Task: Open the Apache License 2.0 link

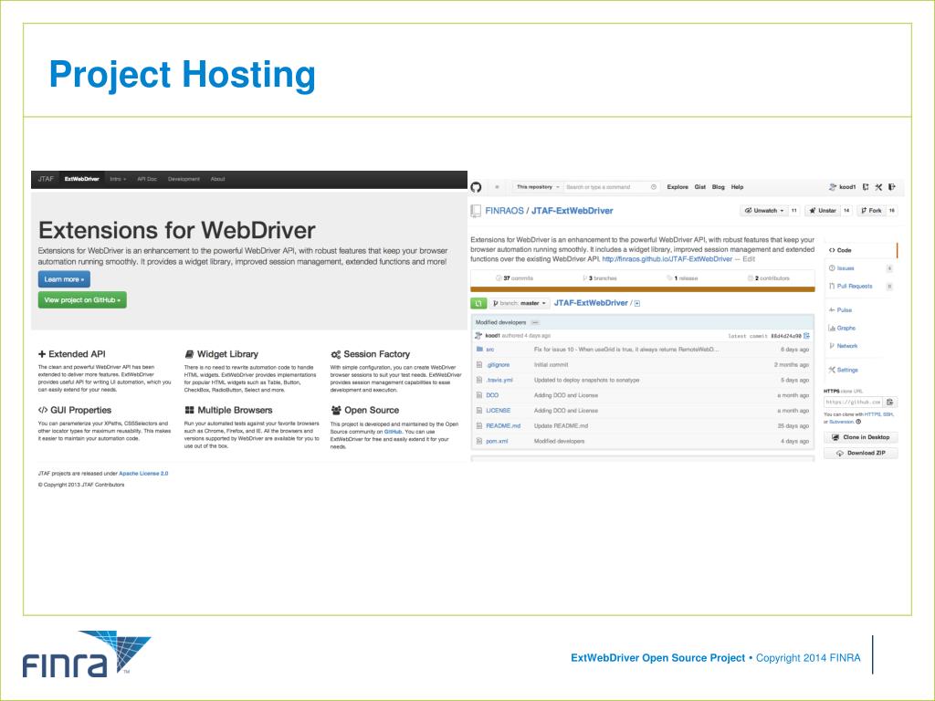Action: pos(143,474)
